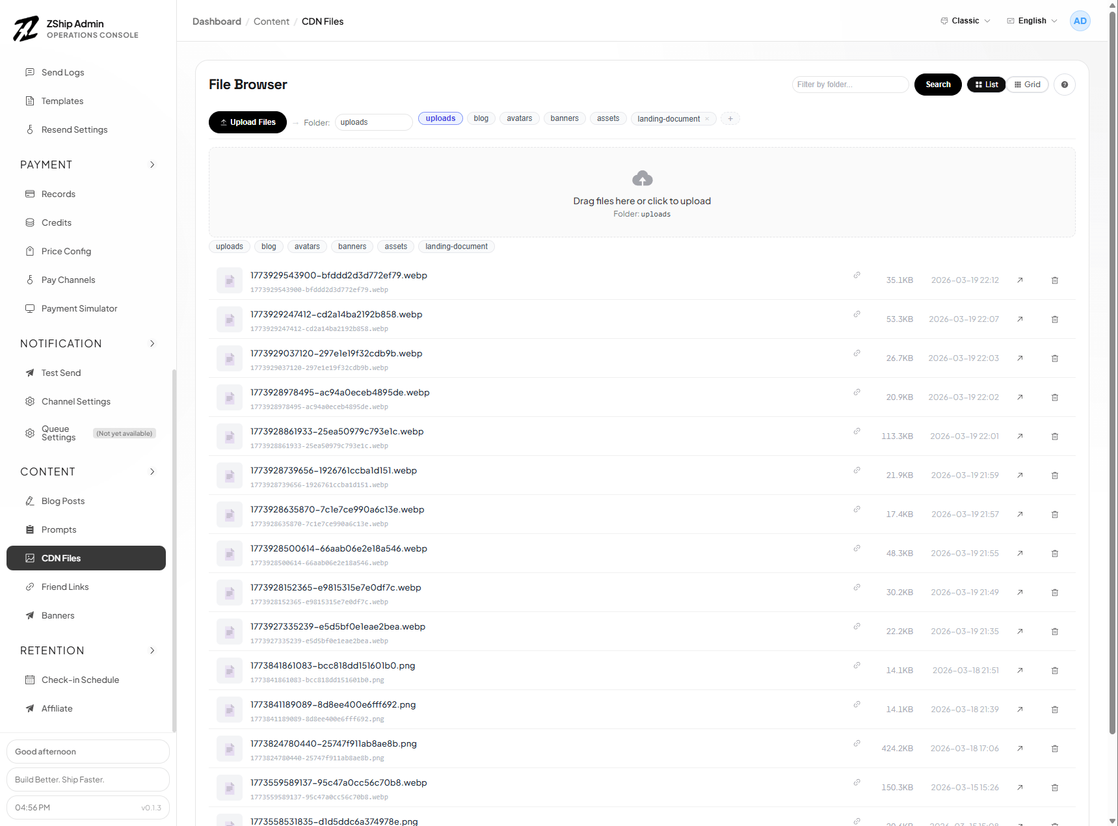Open the Classic theme dropdown

pos(965,21)
